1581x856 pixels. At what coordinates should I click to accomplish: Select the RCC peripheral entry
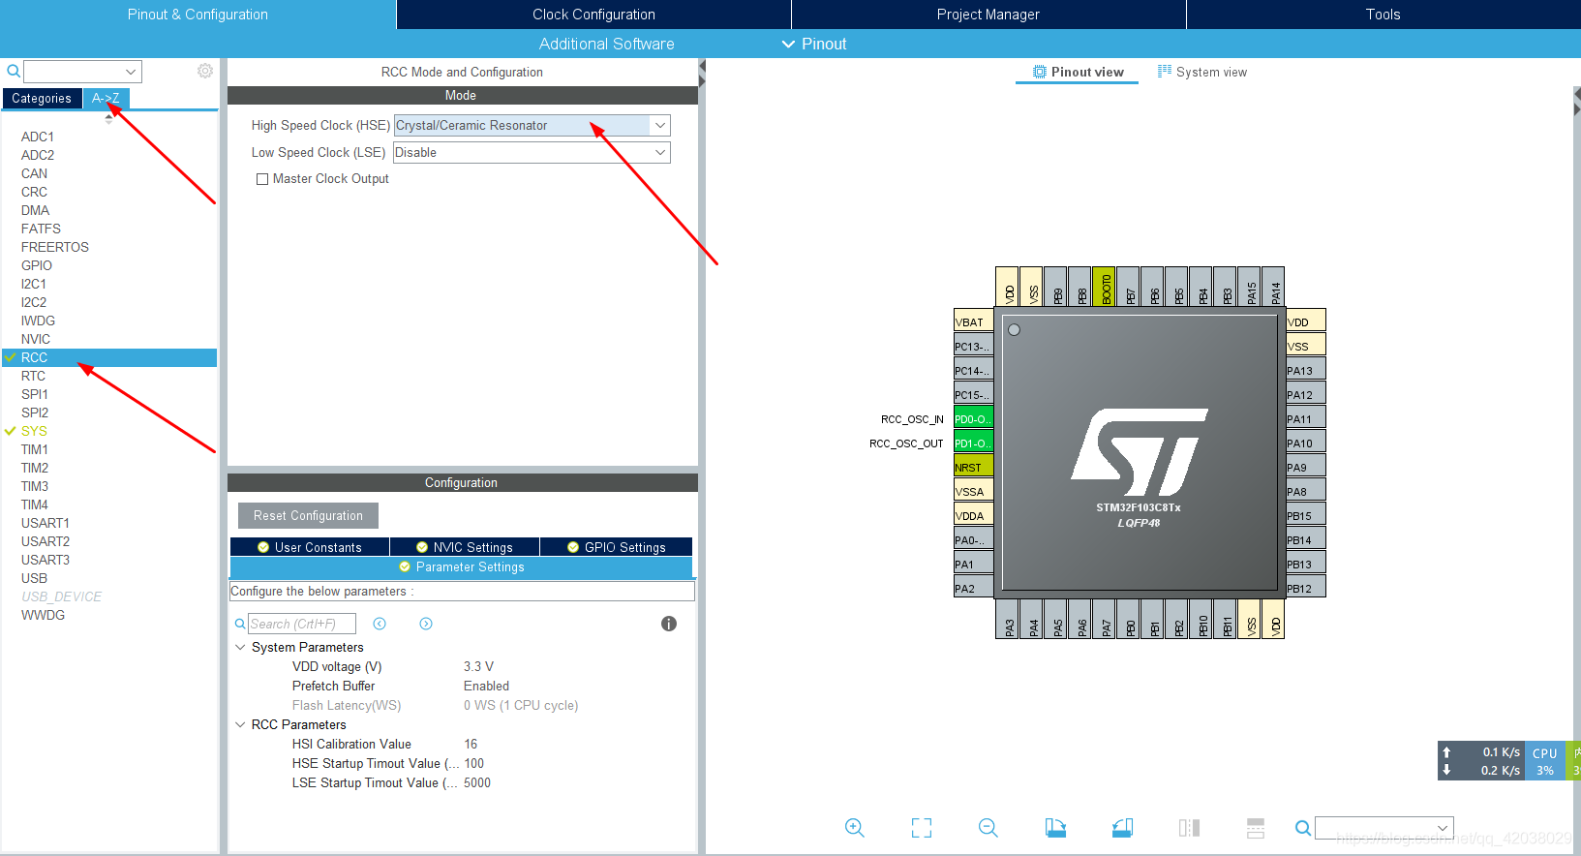coord(109,357)
